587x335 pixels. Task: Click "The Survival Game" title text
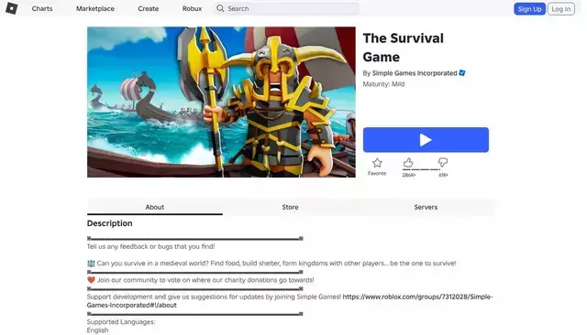point(404,48)
